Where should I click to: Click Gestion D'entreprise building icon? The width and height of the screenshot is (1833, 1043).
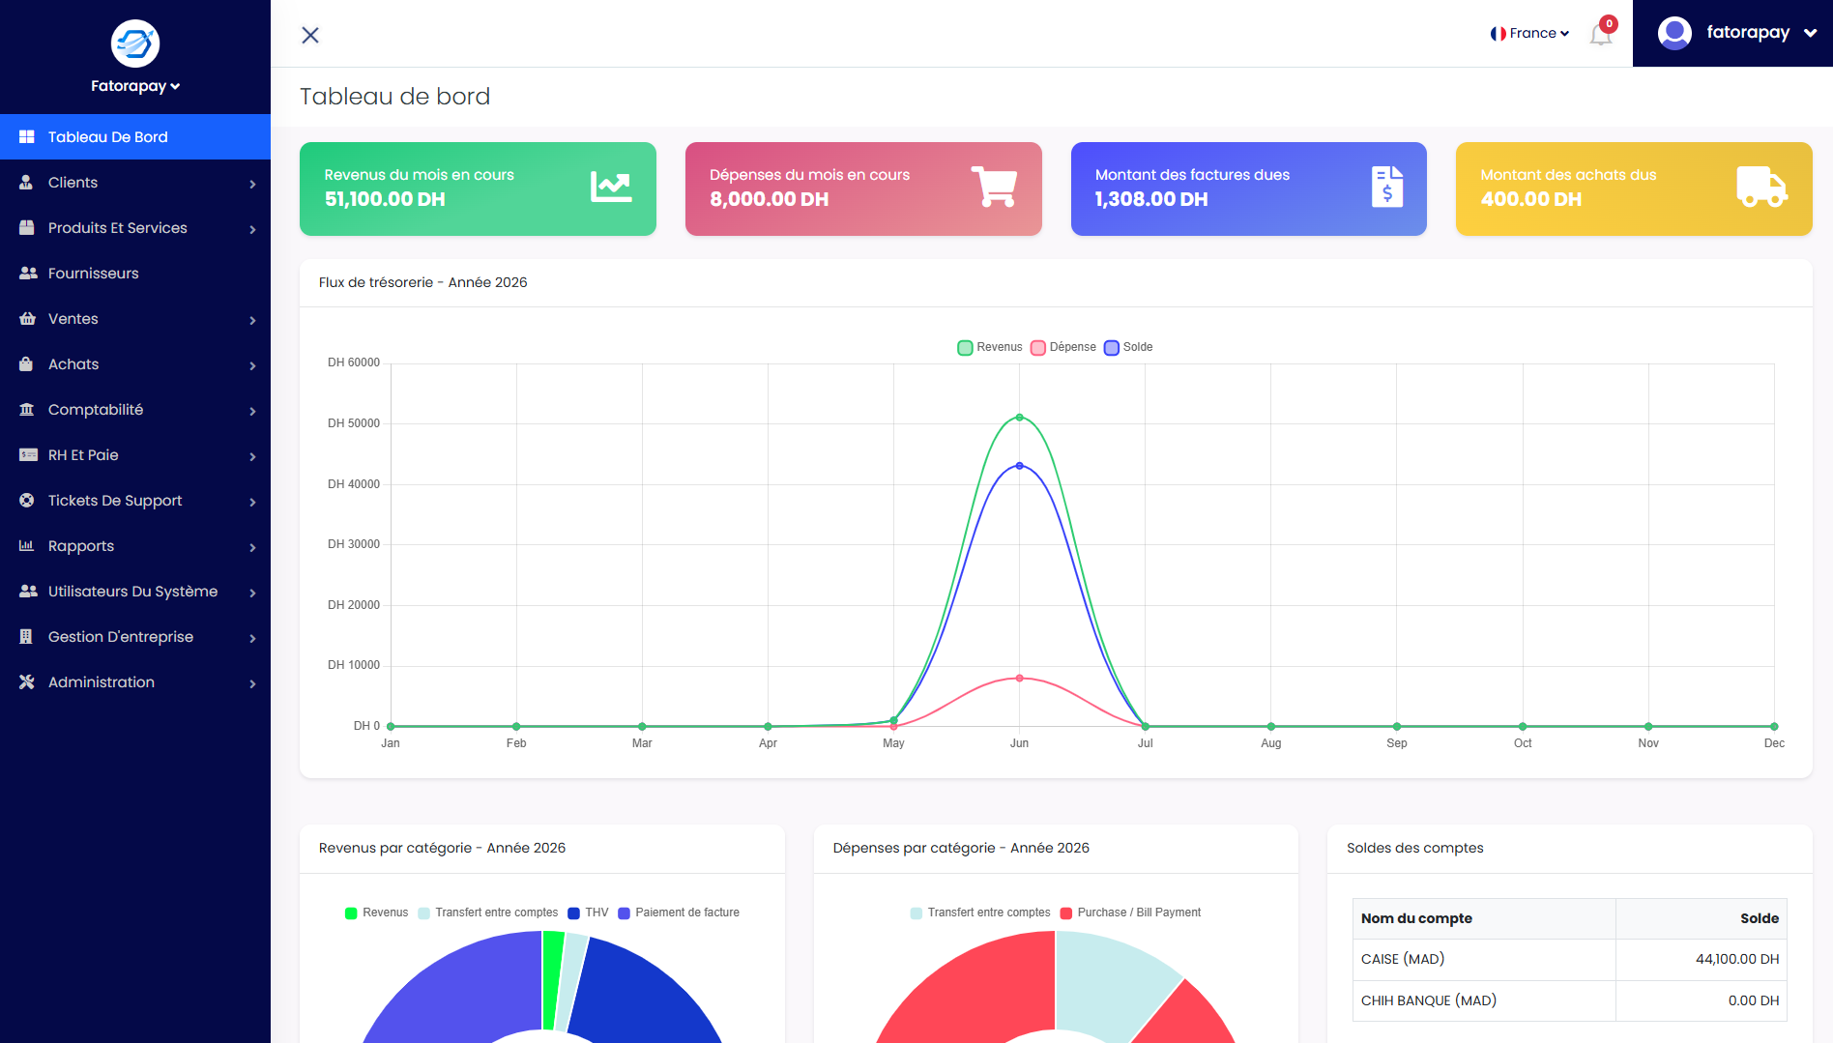(x=27, y=637)
